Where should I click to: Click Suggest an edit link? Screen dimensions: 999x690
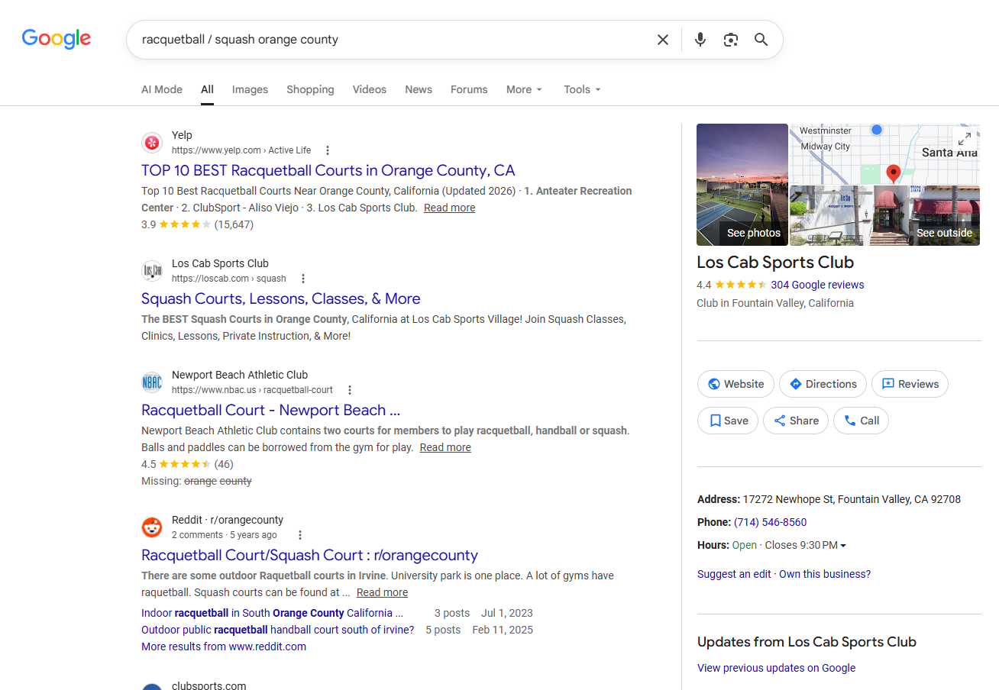(734, 574)
